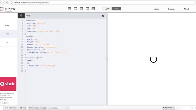Click the spinner circle in preview pane
This screenshot has height=110, width=196.
pyautogui.click(x=153, y=59)
